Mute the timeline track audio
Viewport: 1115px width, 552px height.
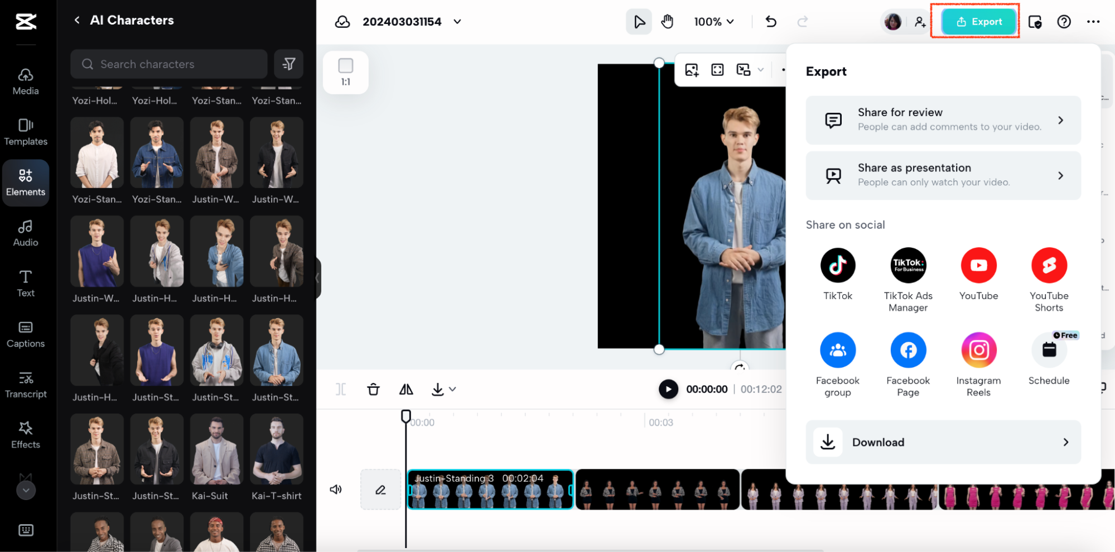[x=336, y=489]
